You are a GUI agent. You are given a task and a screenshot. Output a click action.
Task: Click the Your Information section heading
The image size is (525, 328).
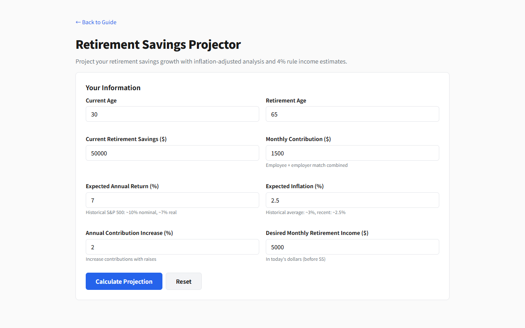(x=113, y=88)
